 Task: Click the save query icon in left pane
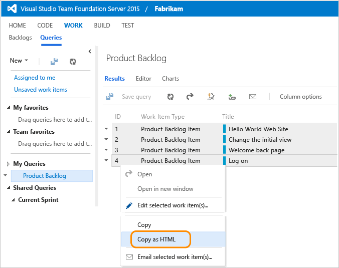[x=54, y=61]
